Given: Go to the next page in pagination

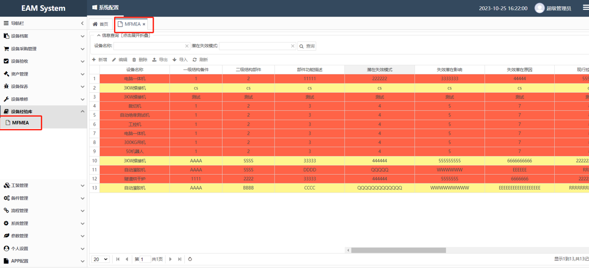Looking at the screenshot, I should point(170,259).
